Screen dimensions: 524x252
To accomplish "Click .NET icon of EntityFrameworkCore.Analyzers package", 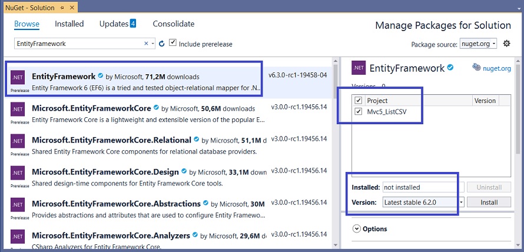I will coord(18,238).
